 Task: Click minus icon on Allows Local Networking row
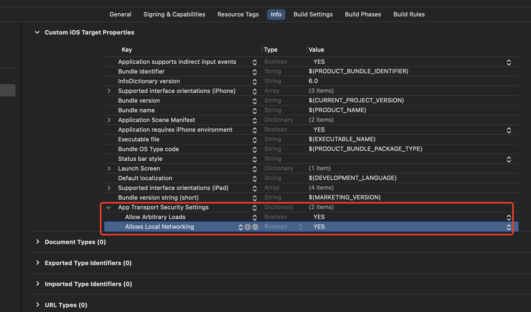point(255,227)
